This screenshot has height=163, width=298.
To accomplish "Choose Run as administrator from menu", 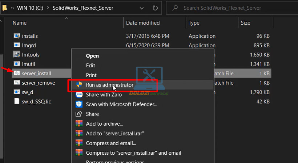I will pos(109,85).
